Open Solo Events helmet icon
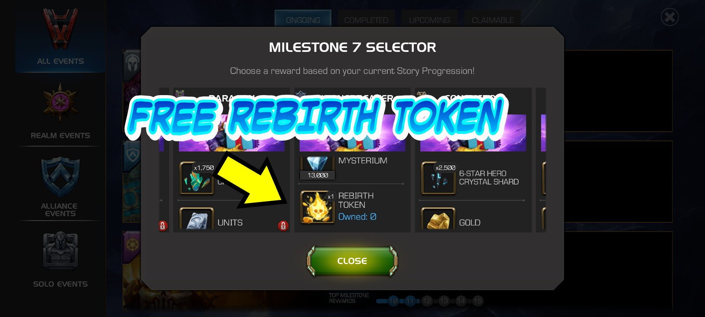The image size is (705, 317). 60,251
